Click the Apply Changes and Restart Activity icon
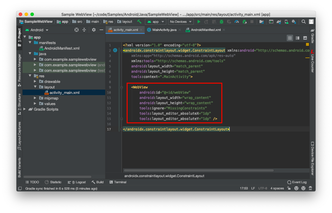 [x=206, y=22]
